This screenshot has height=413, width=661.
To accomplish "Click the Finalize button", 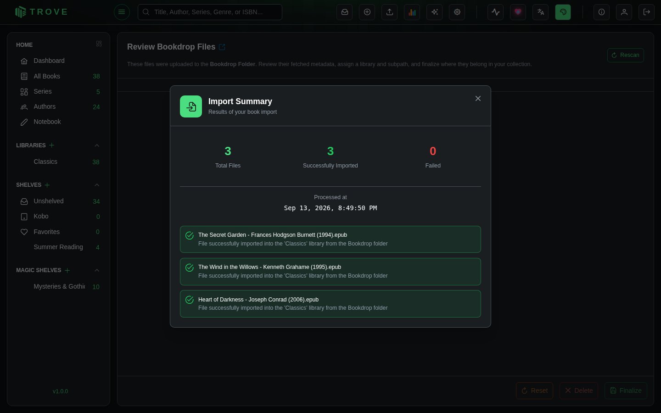I will (626, 391).
